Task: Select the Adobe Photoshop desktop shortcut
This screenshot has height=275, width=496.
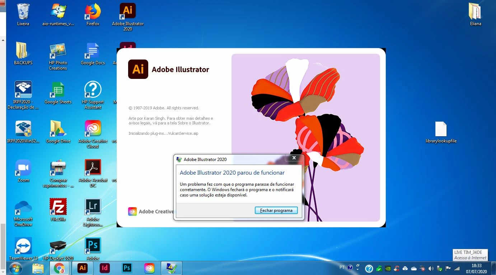Action: tap(93, 249)
